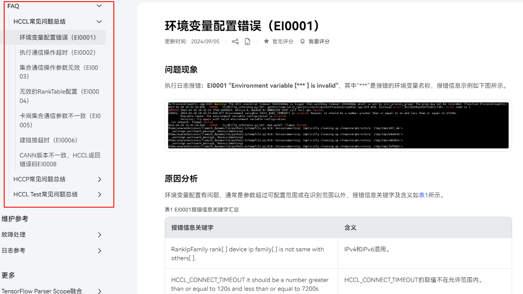Click the star rating icon

pos(266,41)
